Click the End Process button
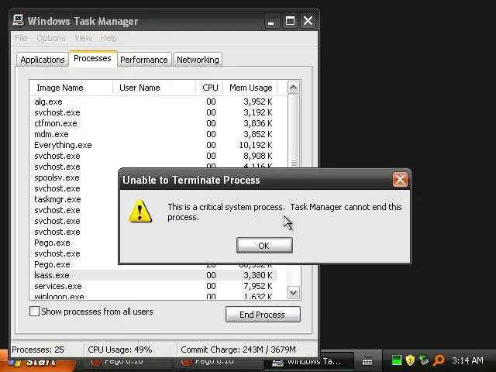496x372 pixels. click(x=263, y=314)
